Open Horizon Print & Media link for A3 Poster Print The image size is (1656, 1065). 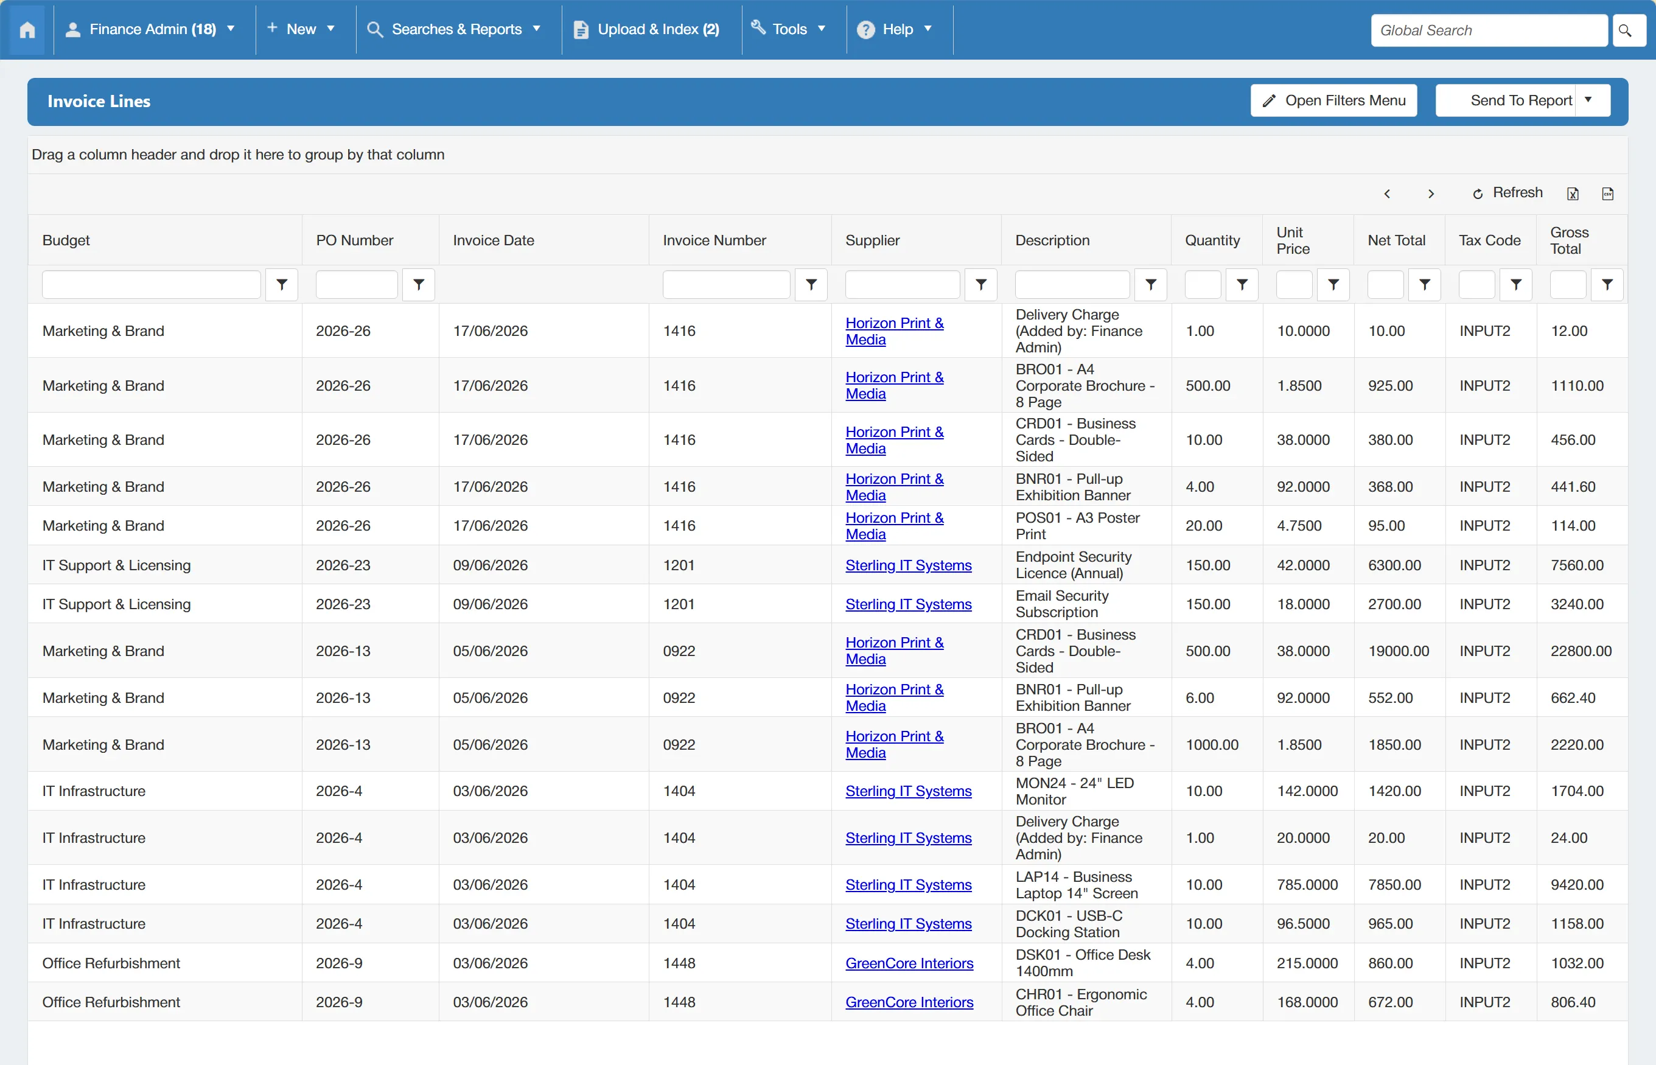click(894, 526)
